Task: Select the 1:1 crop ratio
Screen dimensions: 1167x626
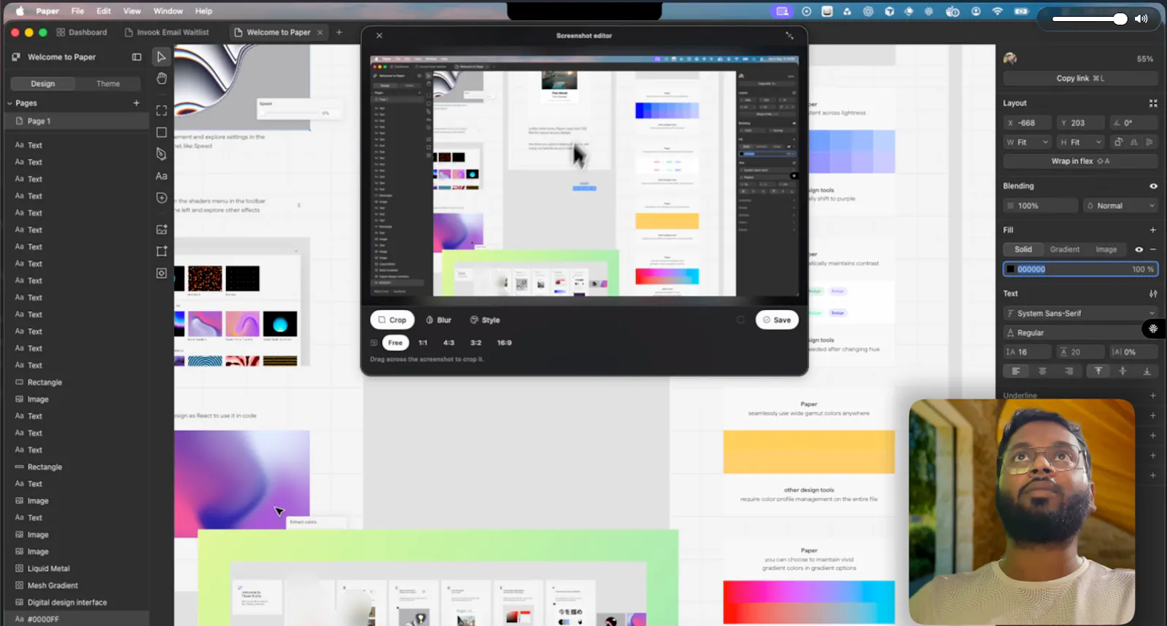Action: 423,343
